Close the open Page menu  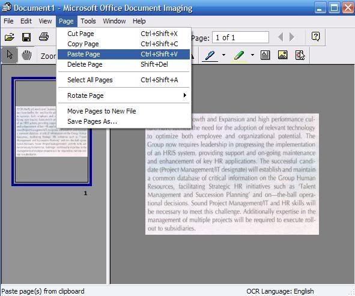[x=66, y=21]
